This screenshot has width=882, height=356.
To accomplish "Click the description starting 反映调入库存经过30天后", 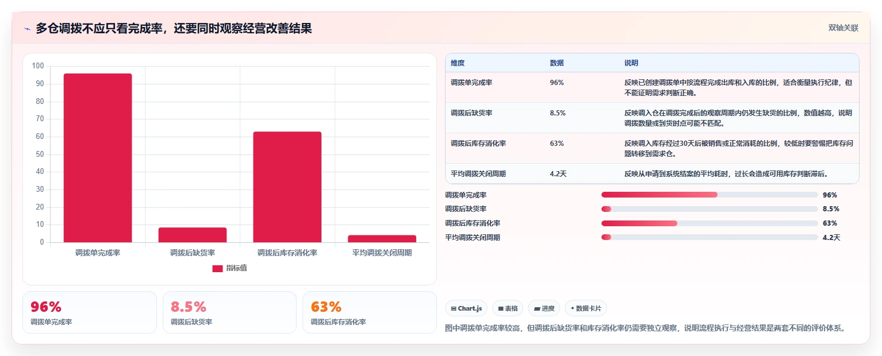I will point(738,148).
